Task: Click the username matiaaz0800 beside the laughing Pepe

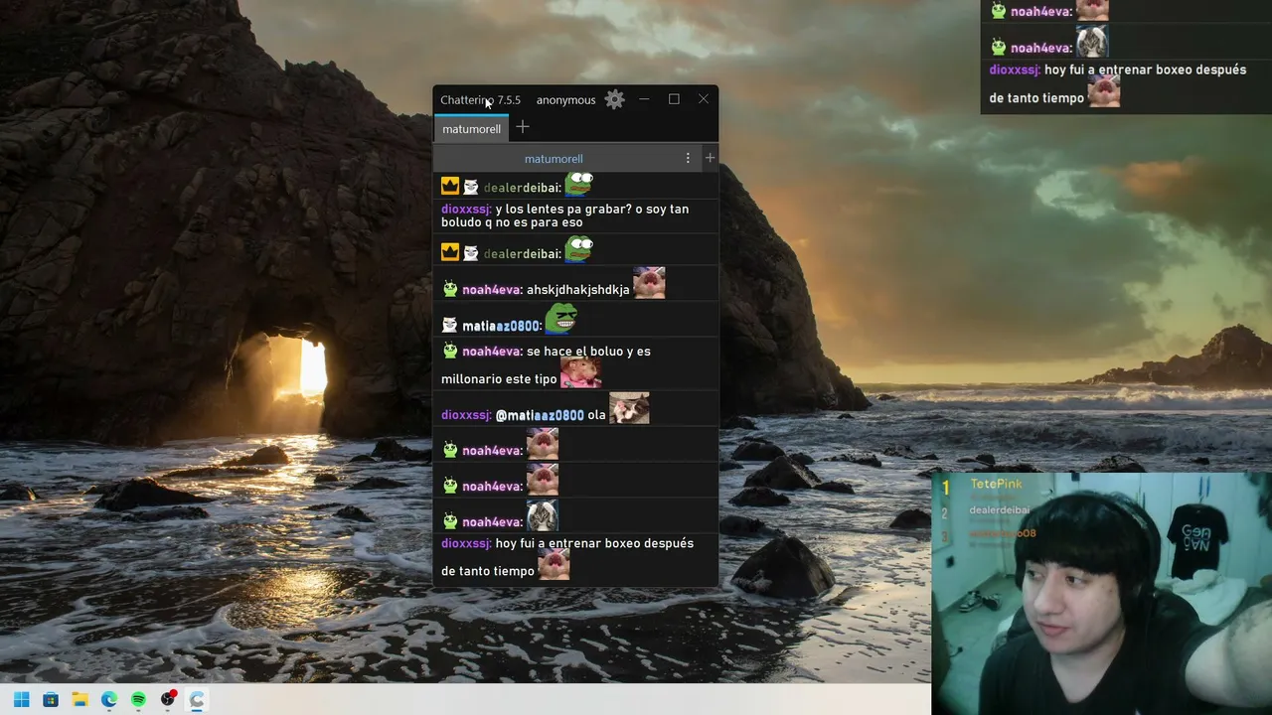Action: click(x=502, y=326)
